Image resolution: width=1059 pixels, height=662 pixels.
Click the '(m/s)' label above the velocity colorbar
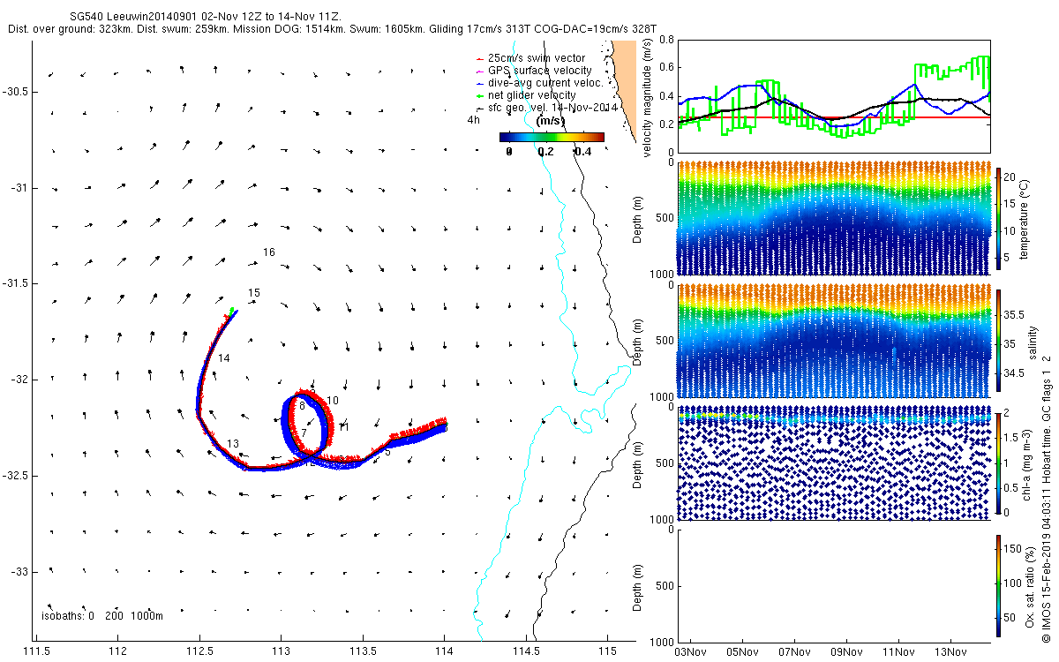(552, 121)
